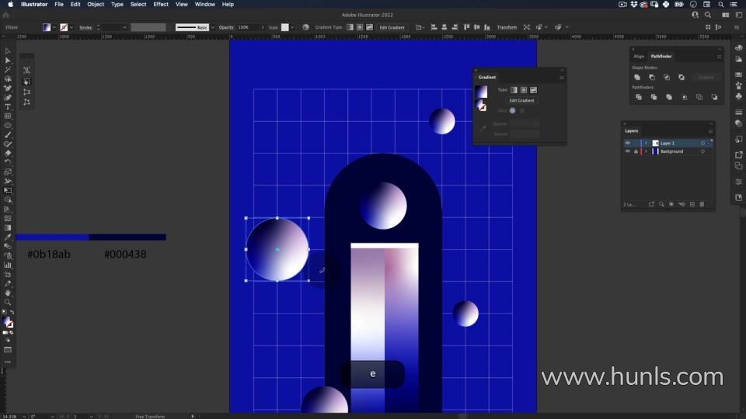Switch to the Align tab
Screen dimensions: 746x419
(639, 56)
